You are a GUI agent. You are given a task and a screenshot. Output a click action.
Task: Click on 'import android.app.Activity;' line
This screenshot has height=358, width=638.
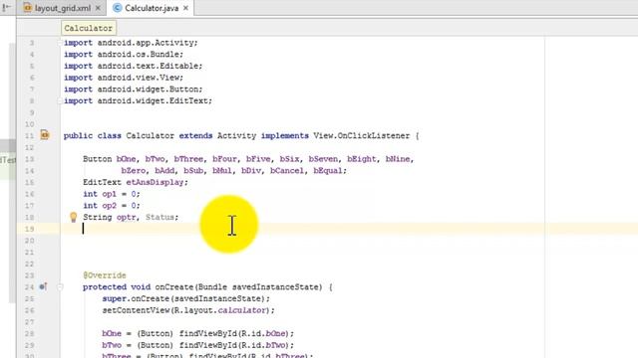[131, 43]
